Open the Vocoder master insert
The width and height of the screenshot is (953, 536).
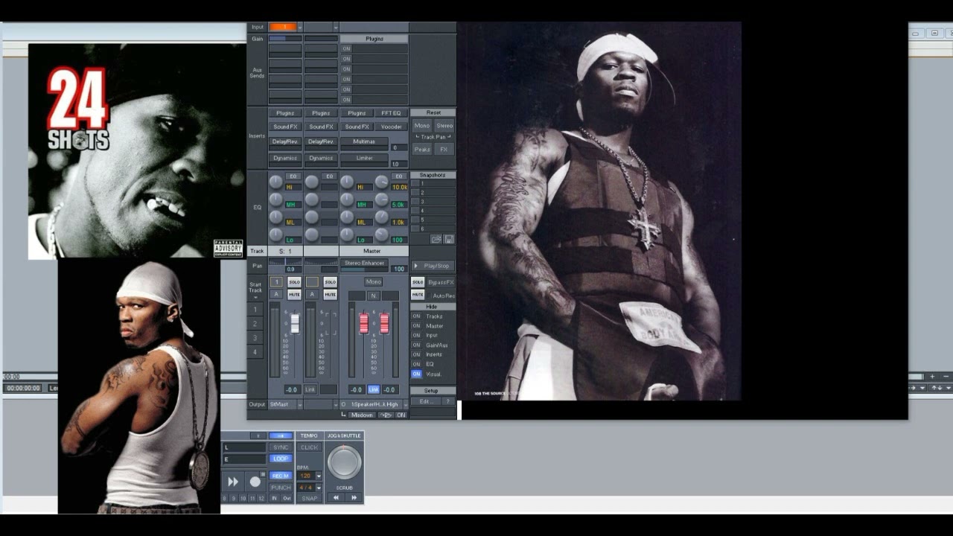[x=391, y=127]
